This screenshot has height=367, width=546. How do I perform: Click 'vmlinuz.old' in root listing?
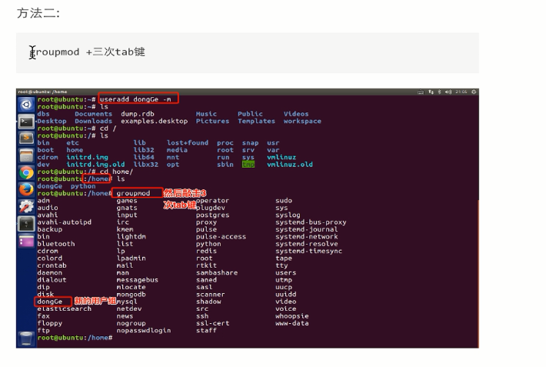[290, 165]
